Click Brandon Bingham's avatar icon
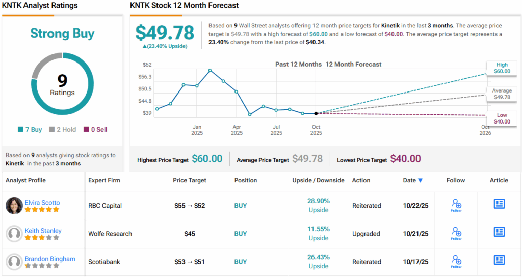This screenshot has height=277, width=522. click(14, 262)
